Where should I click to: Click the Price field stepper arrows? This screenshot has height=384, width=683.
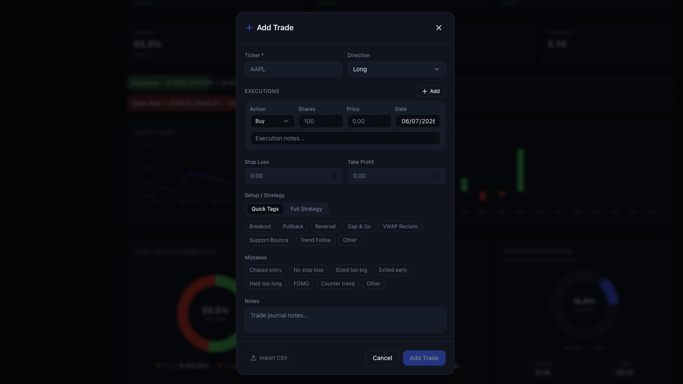383,121
